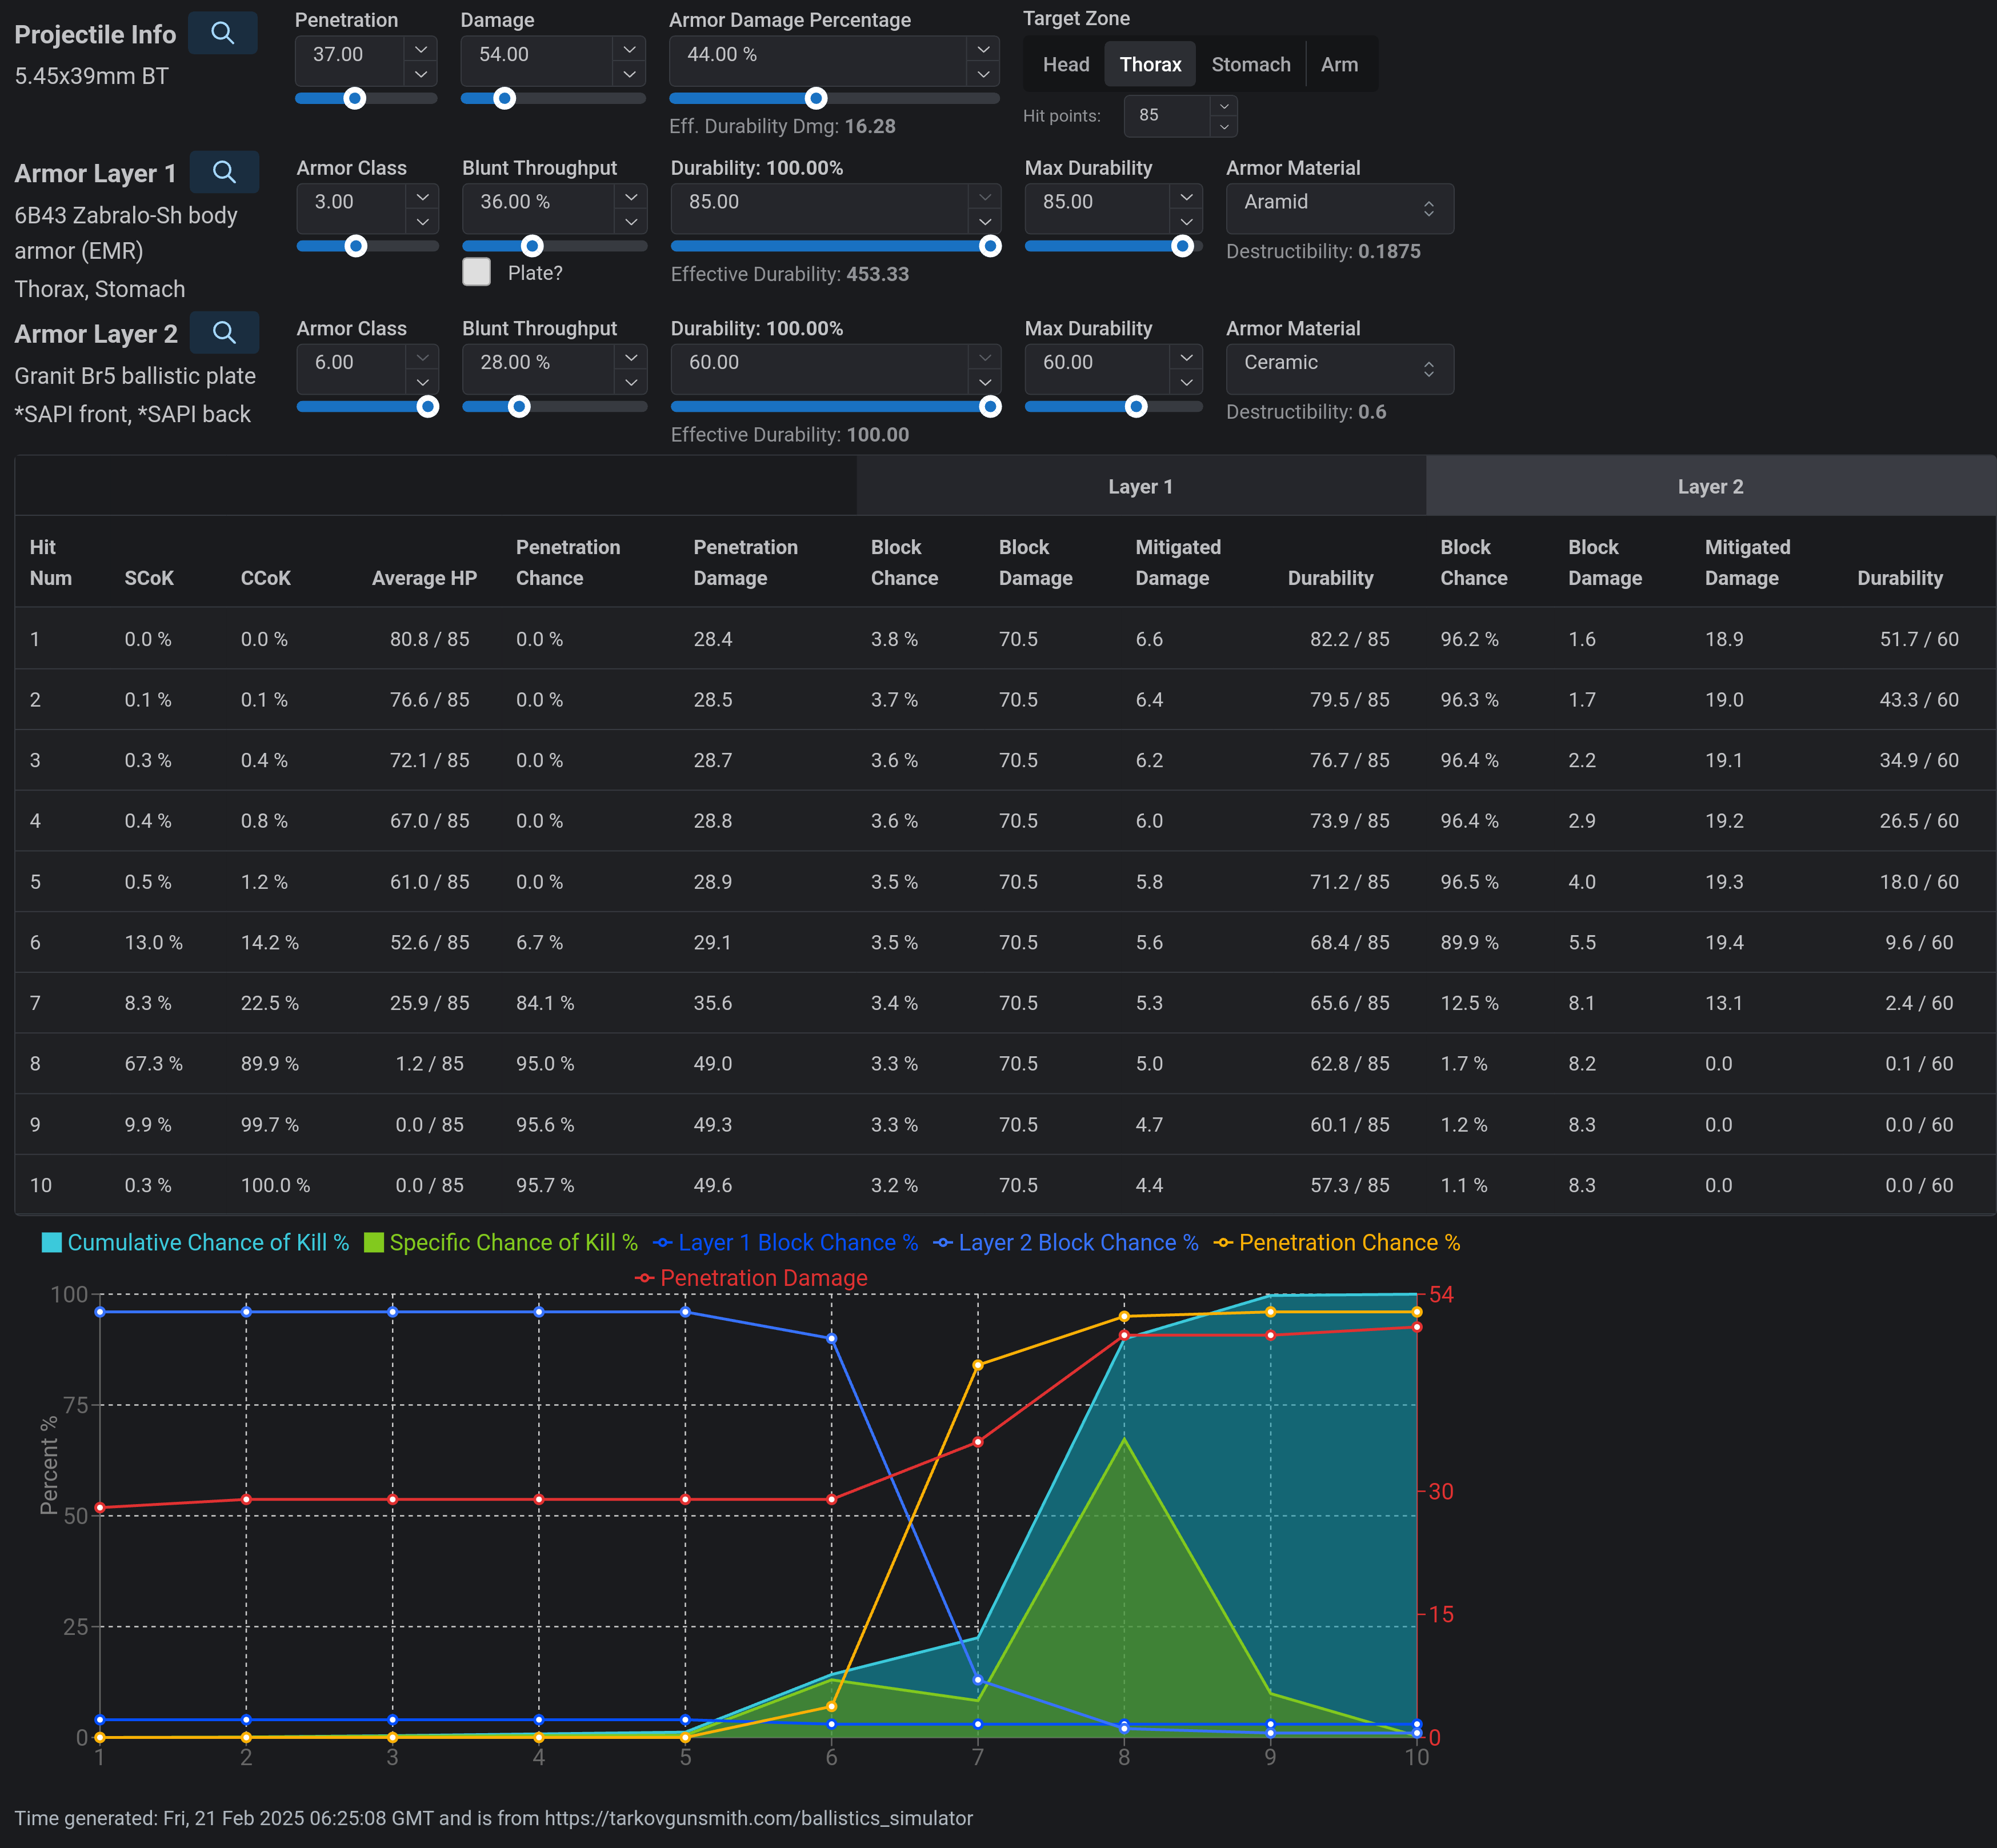
Task: Hide Penetration Damage chart series
Action: [x=751, y=1278]
